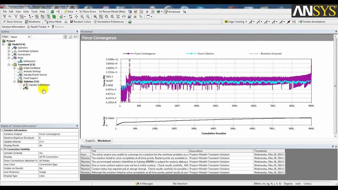The image size is (338, 190).
Task: Click the Rotate view tool icon
Action: click(71, 17)
